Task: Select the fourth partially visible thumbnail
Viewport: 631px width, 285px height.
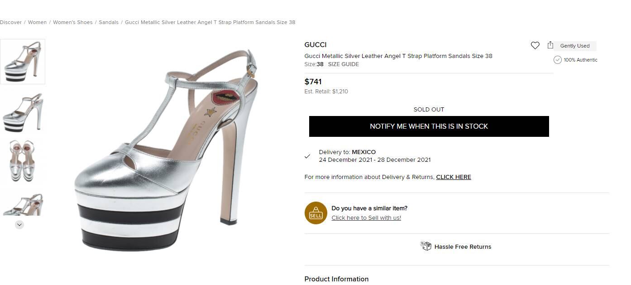Action: (23, 203)
